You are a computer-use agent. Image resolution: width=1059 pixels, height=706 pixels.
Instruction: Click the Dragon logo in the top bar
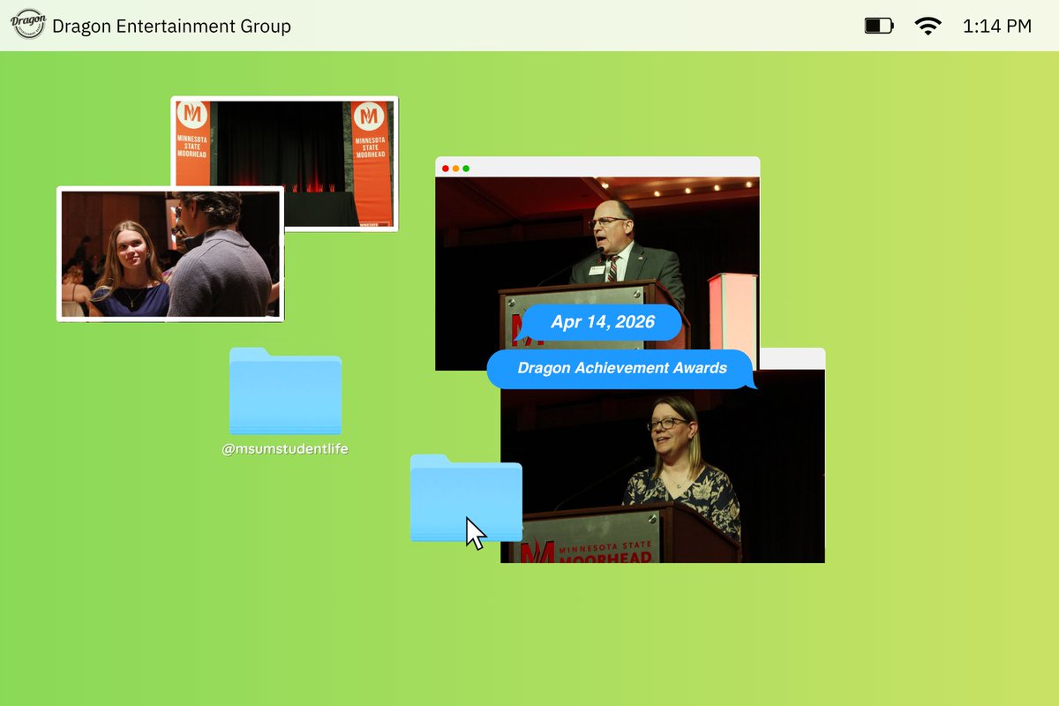pos(28,26)
